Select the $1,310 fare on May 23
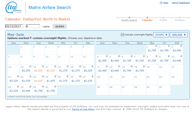194x118 pixels. tap(38, 81)
